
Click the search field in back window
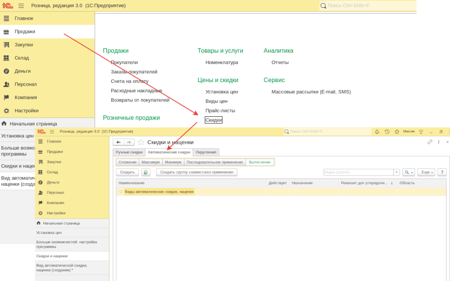coord(368,6)
